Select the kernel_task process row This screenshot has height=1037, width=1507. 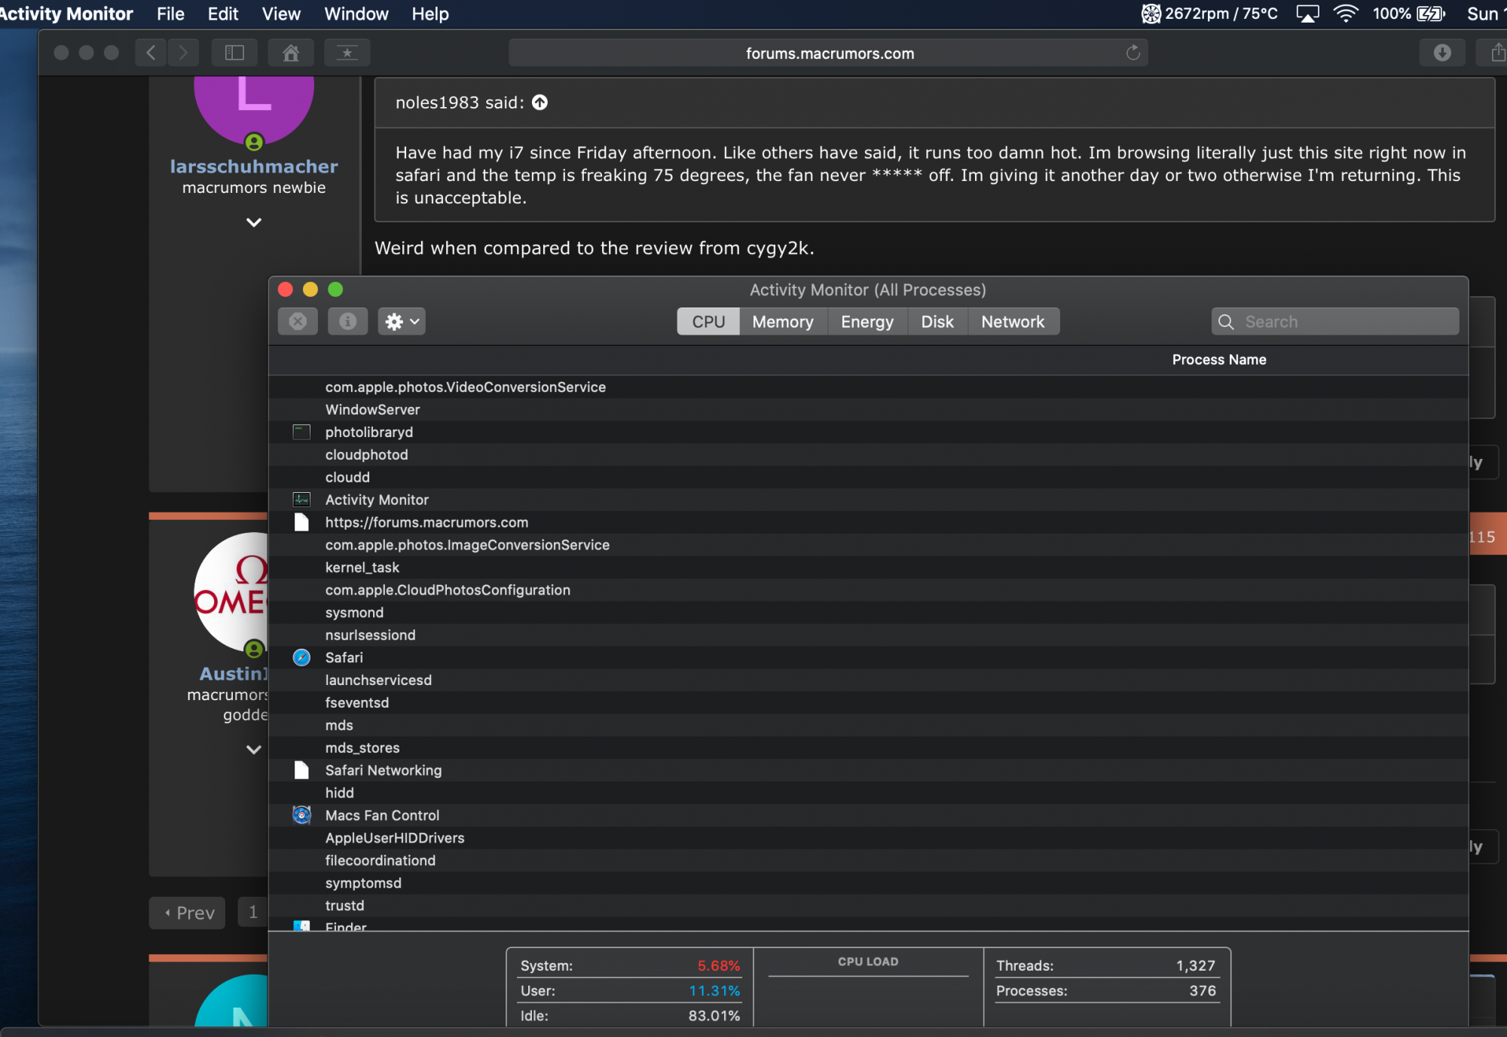point(868,567)
